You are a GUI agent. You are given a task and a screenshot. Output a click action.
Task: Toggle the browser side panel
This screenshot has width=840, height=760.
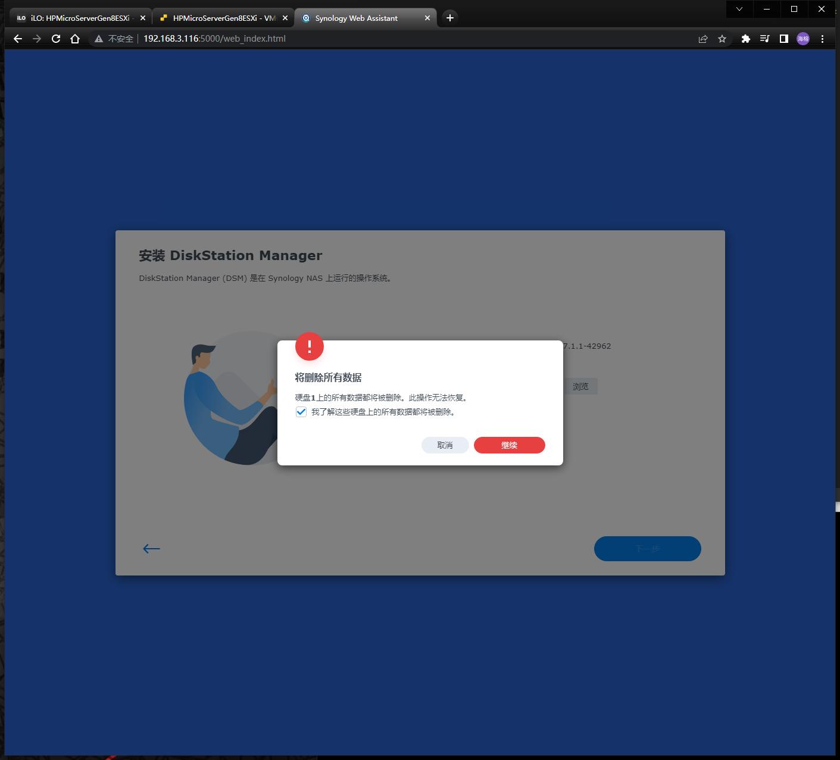point(784,39)
